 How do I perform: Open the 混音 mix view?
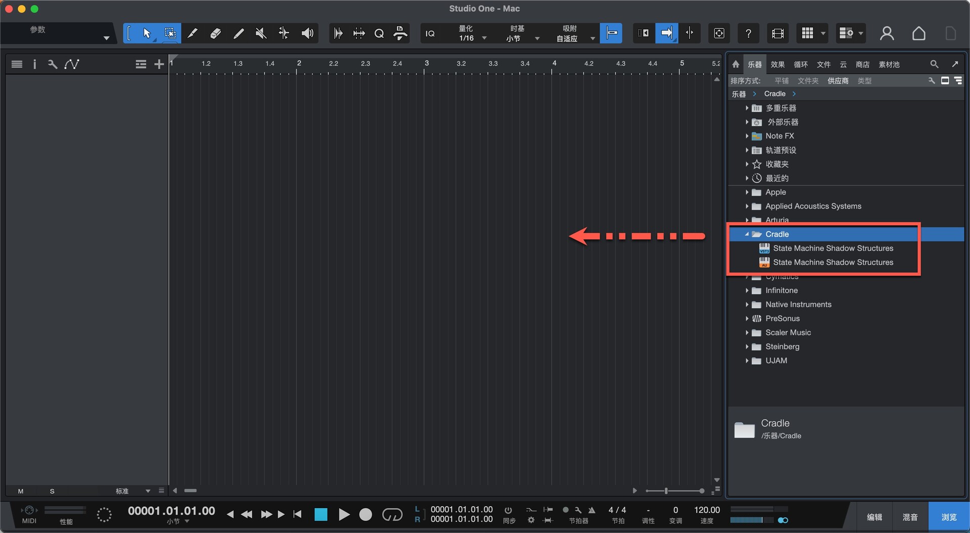[910, 517]
